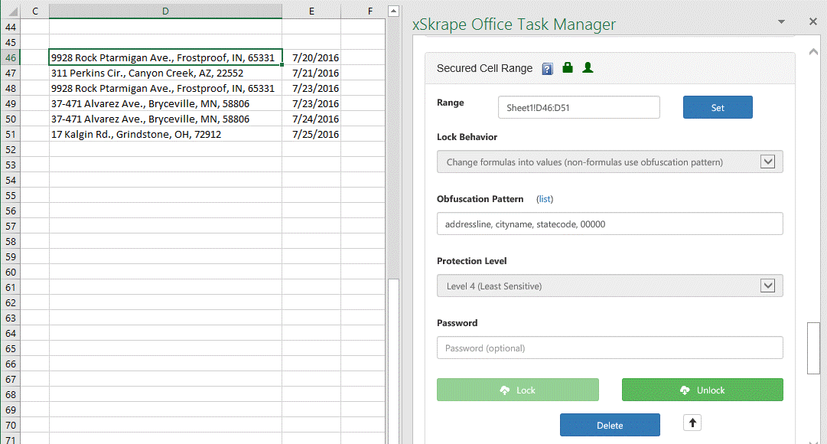827x444 pixels.
Task: Select cell D48 Rock Ptarmigan address
Action: (x=165, y=88)
